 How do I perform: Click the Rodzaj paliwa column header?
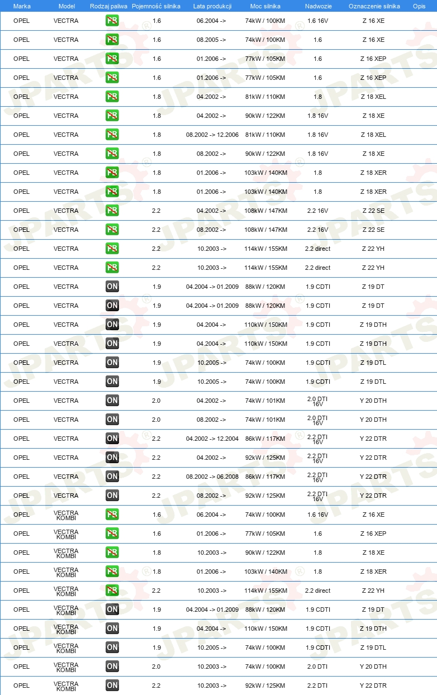108,6
